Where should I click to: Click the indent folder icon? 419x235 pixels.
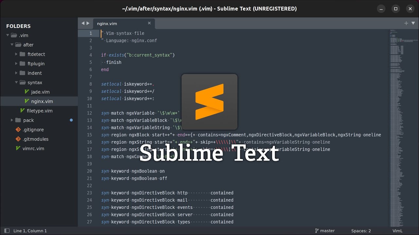click(22, 73)
